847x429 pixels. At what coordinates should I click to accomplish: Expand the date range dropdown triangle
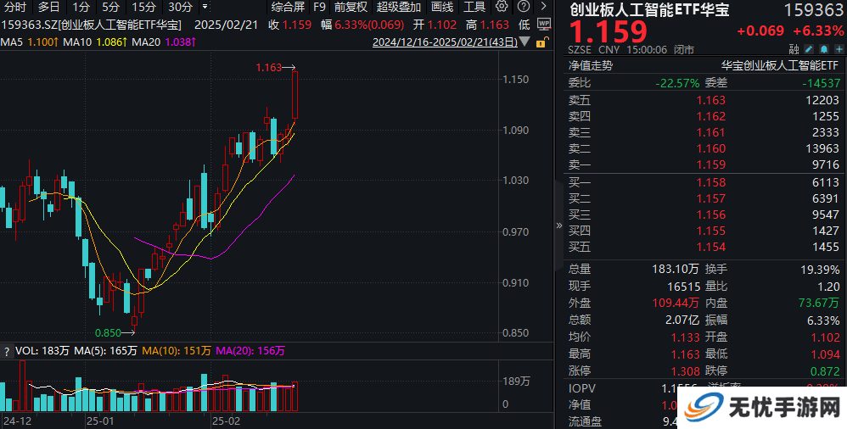524,42
